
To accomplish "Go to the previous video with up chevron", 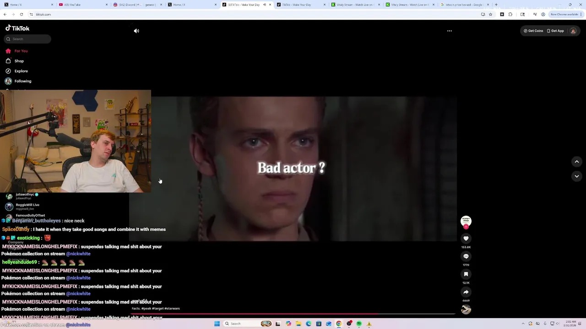I will 577,162.
